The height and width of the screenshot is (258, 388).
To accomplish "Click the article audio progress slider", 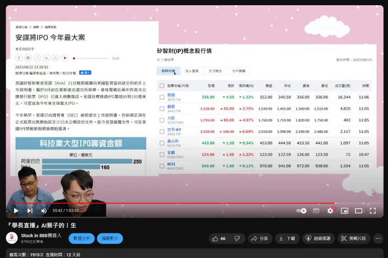I will pyautogui.click(x=91, y=58).
